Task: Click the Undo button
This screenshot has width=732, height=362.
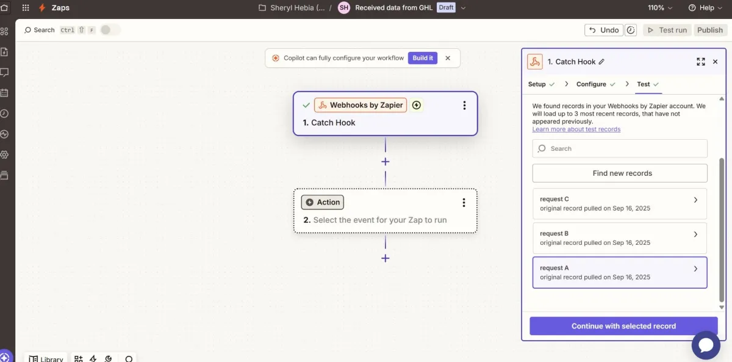Action: pos(603,30)
